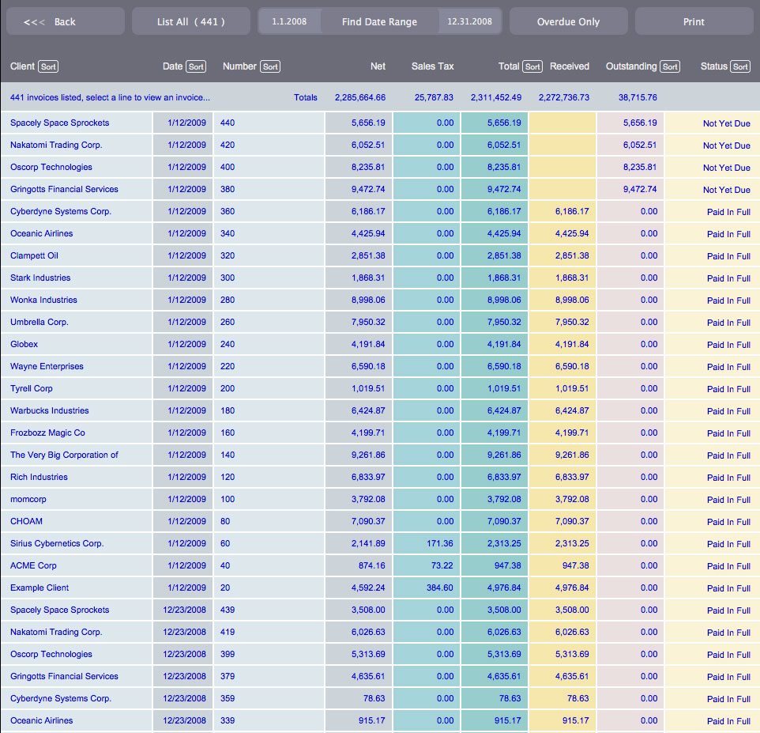Click Nakatomi Trading Corp. on invoice 419

pyautogui.click(x=56, y=632)
